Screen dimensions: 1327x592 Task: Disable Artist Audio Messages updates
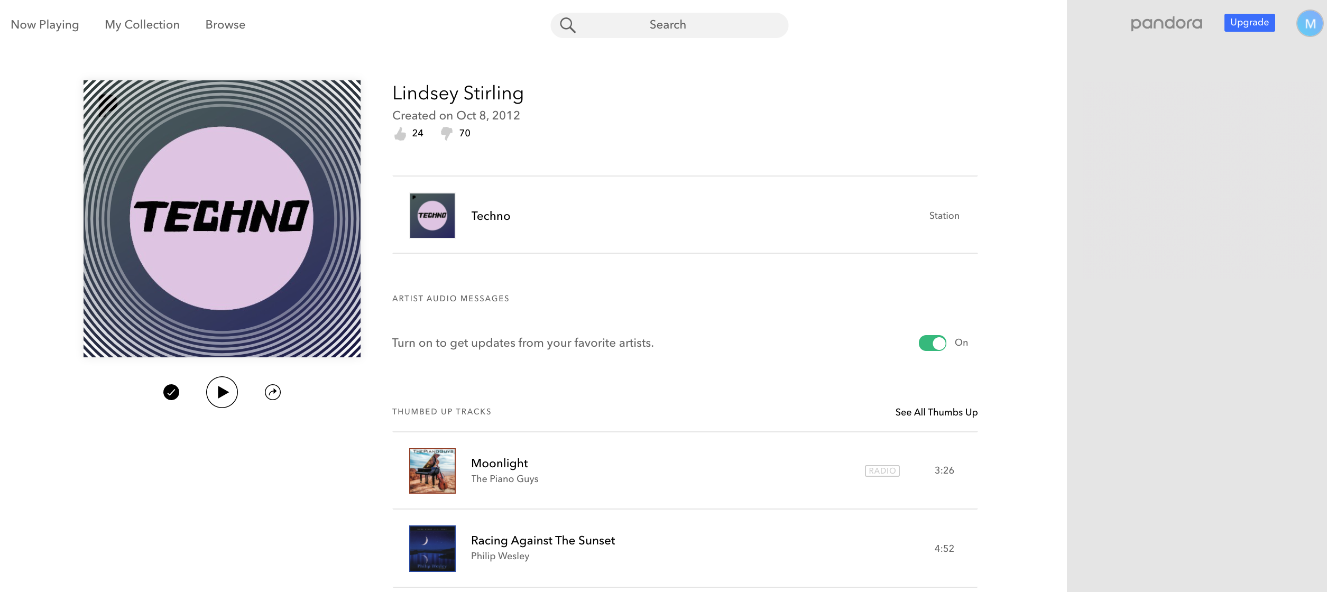[x=932, y=343]
